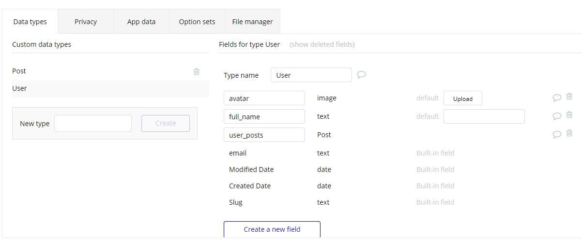Image resolution: width=582 pixels, height=240 pixels.
Task: Delete the avatar field with trash icon
Action: pos(569,97)
